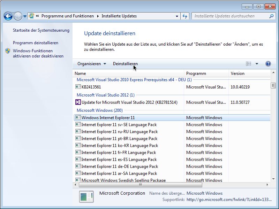
Task: Open 'Programm deinstallieren' link
Action: coord(36,43)
